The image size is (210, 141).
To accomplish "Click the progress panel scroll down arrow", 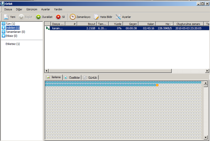I will click(x=205, y=137).
